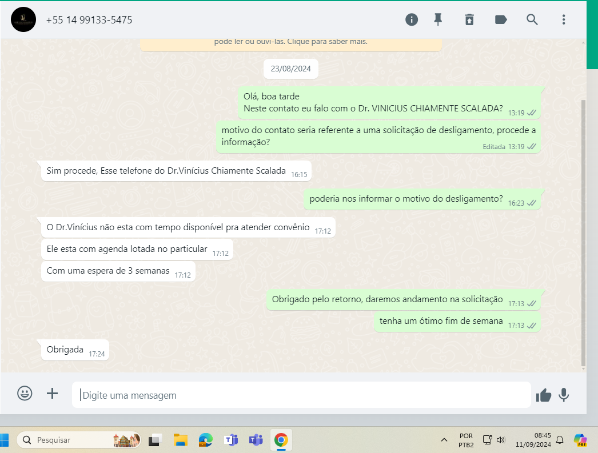598x453 pixels.
Task: Click the archive/delete chat icon
Action: 469,19
